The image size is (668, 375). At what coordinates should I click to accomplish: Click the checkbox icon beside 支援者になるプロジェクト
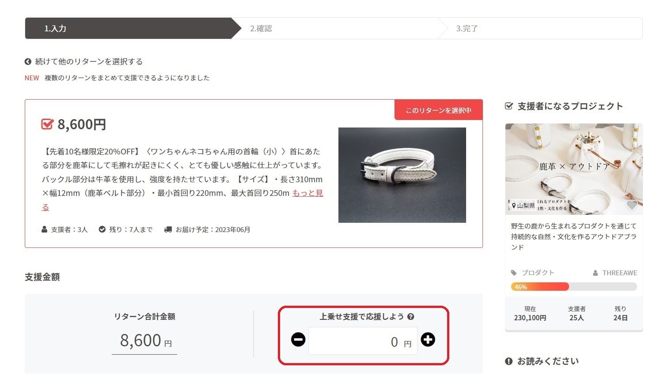click(509, 106)
